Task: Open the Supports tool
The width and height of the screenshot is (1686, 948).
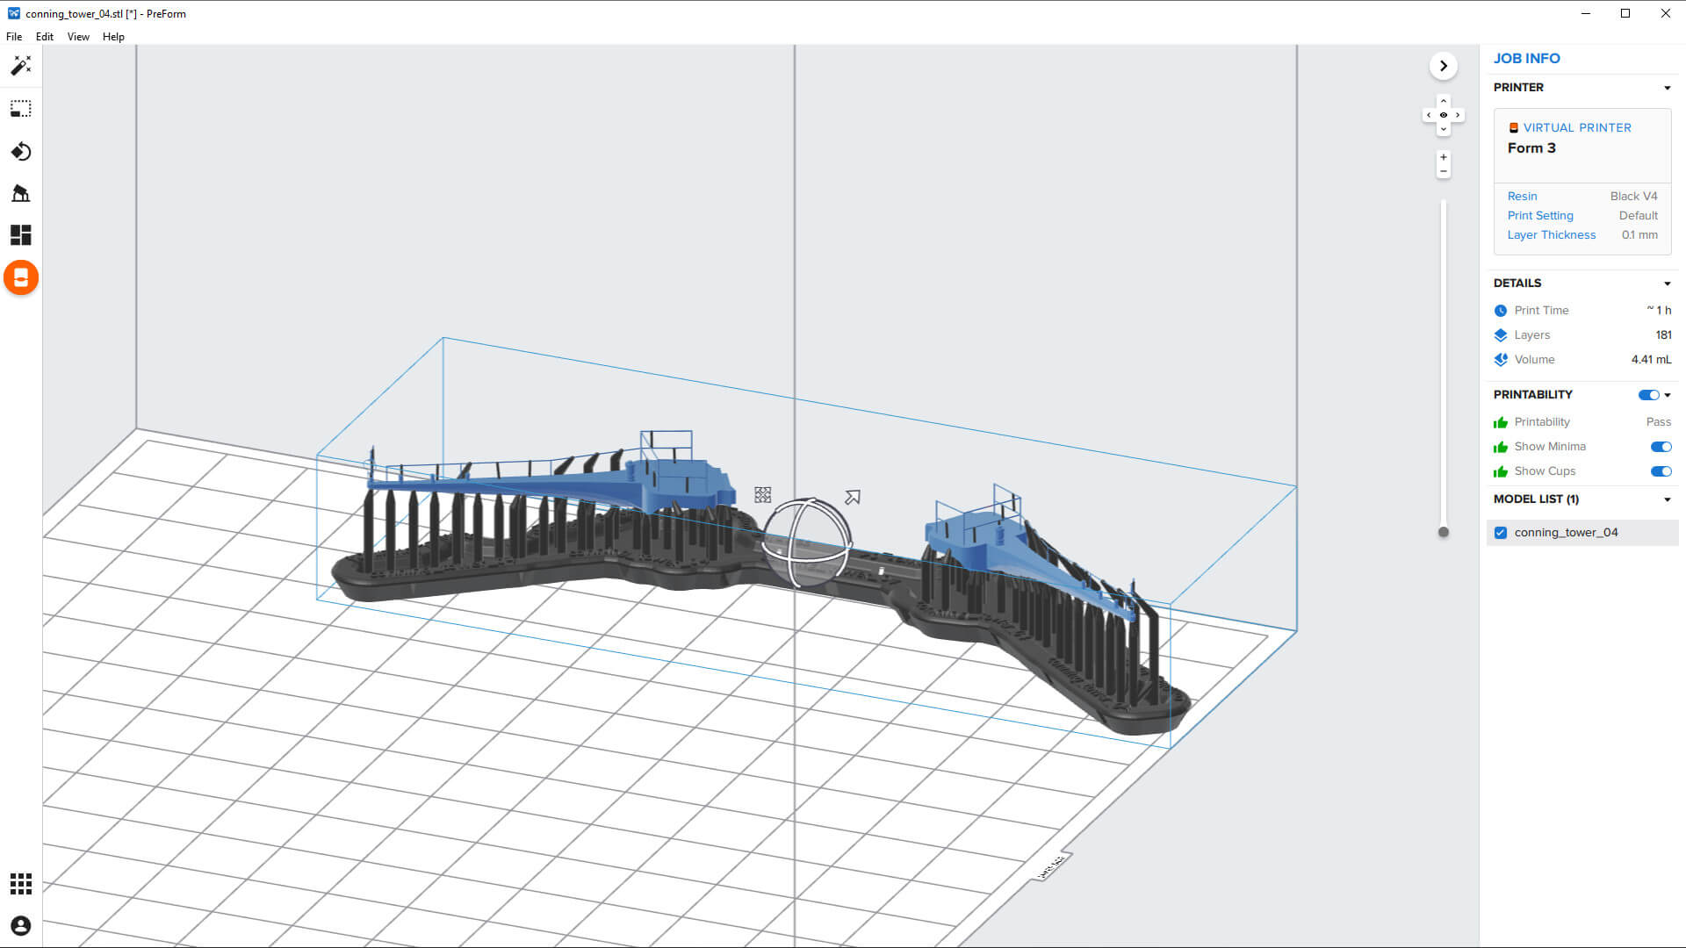Action: pyautogui.click(x=21, y=193)
